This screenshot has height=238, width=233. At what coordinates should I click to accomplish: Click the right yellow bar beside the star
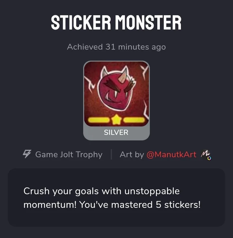[x=134, y=120]
